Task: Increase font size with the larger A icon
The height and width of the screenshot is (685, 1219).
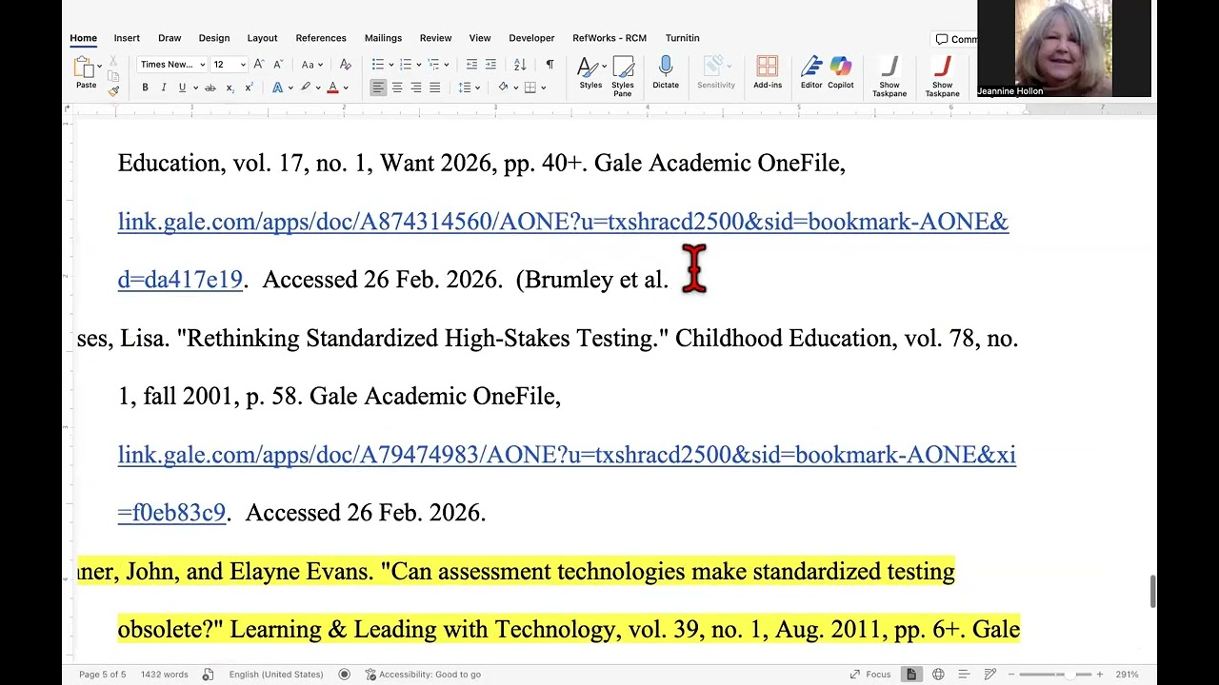Action: (x=259, y=65)
